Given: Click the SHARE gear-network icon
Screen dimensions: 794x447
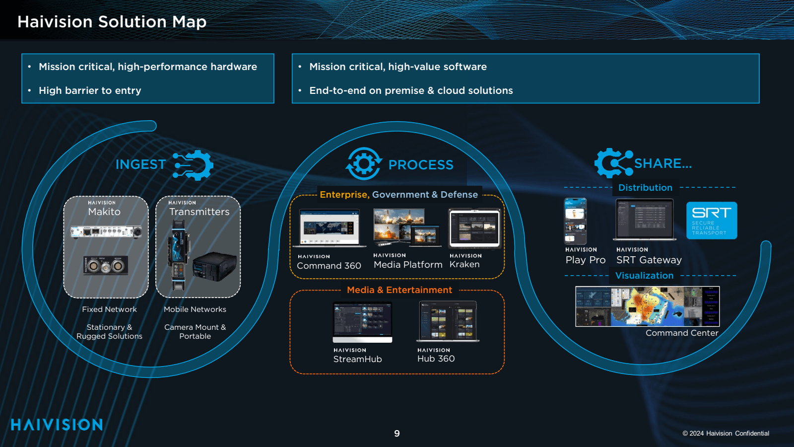Looking at the screenshot, I should click(613, 163).
